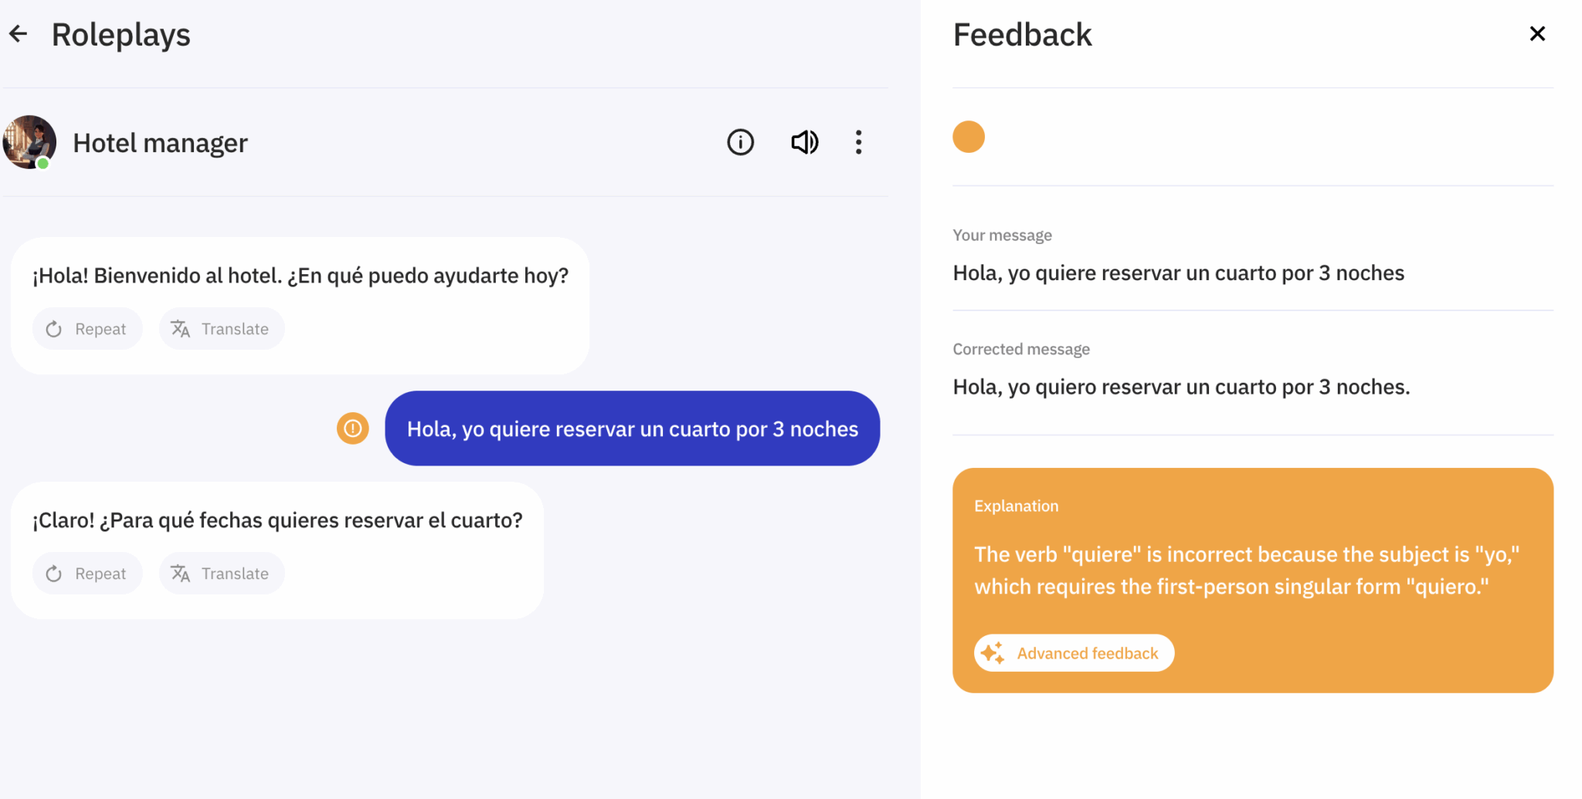Tap the back arrow to exit Roleplays
The height and width of the screenshot is (799, 1582).
18,33
